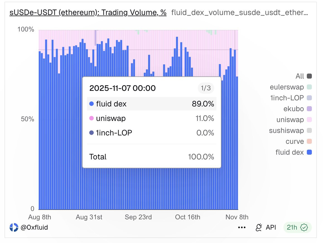This screenshot has width=323, height=243.
Task: Click the tooltip date 2025-11-07 00:00
Action: (x=122, y=88)
